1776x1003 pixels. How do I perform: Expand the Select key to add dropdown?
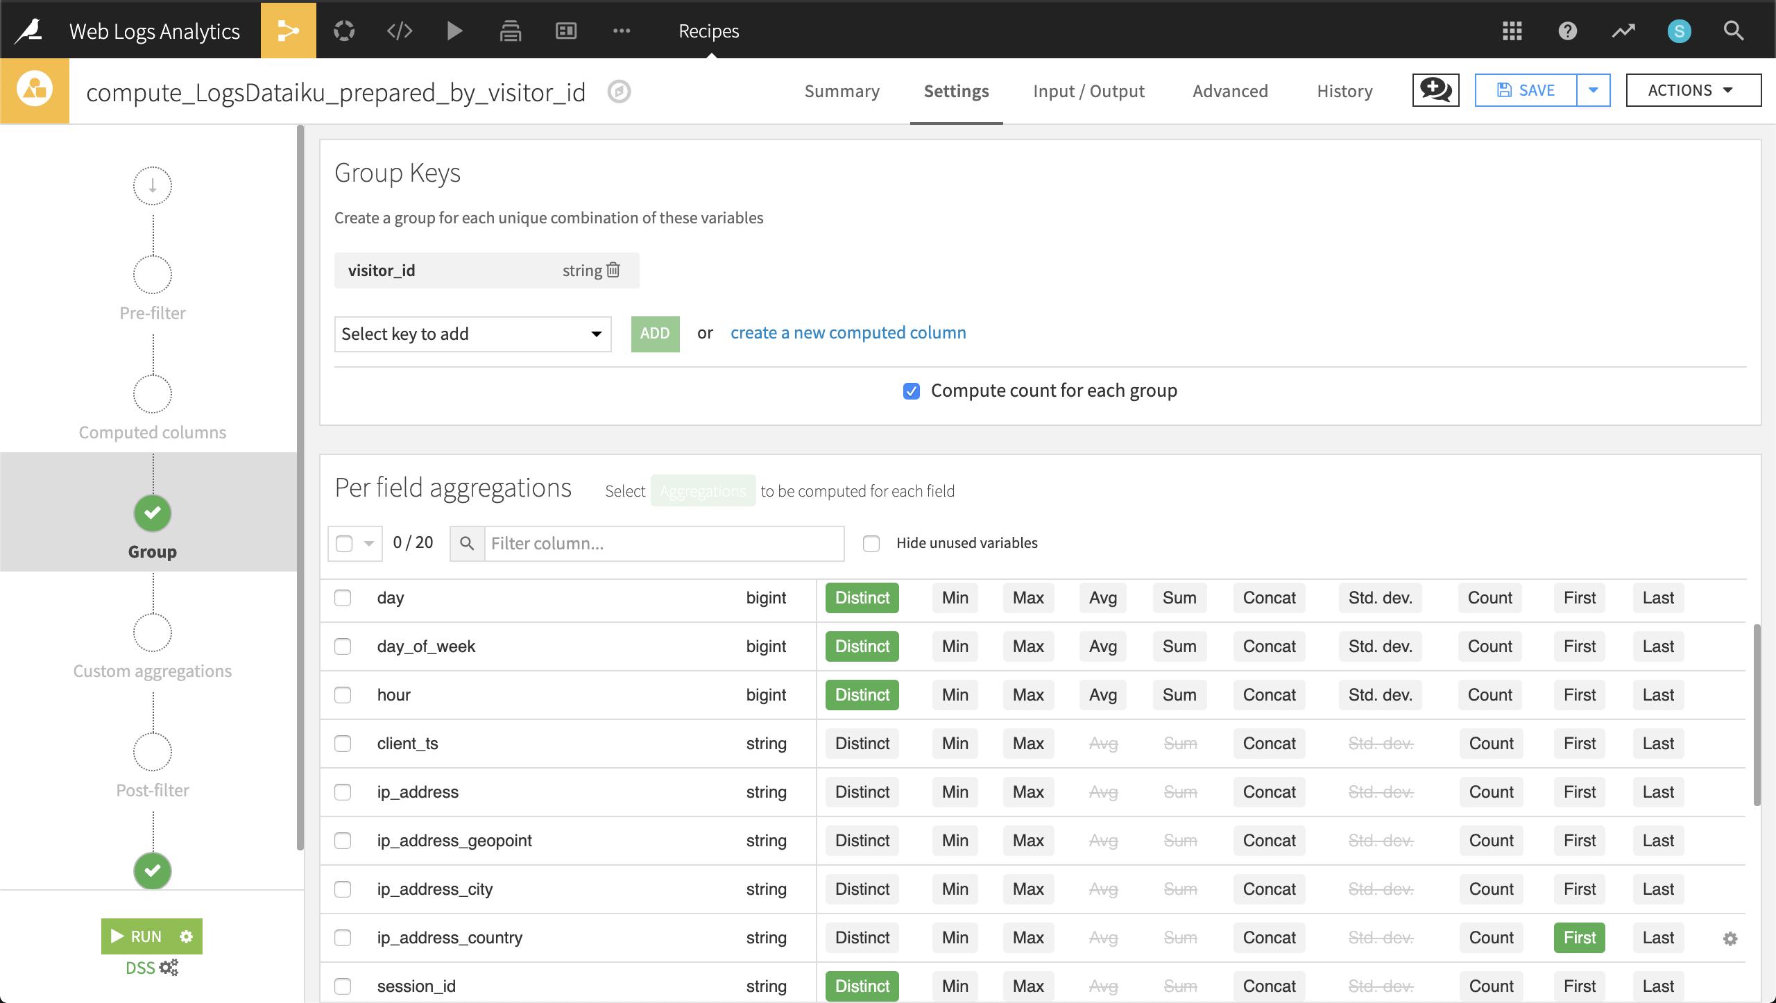click(x=472, y=334)
